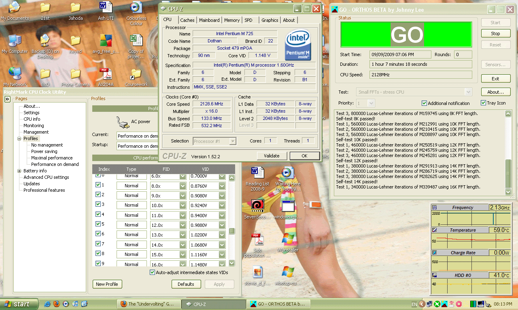Click the Validate button in CPU-Z
Viewport: 518px width, 310px height.
click(272, 156)
